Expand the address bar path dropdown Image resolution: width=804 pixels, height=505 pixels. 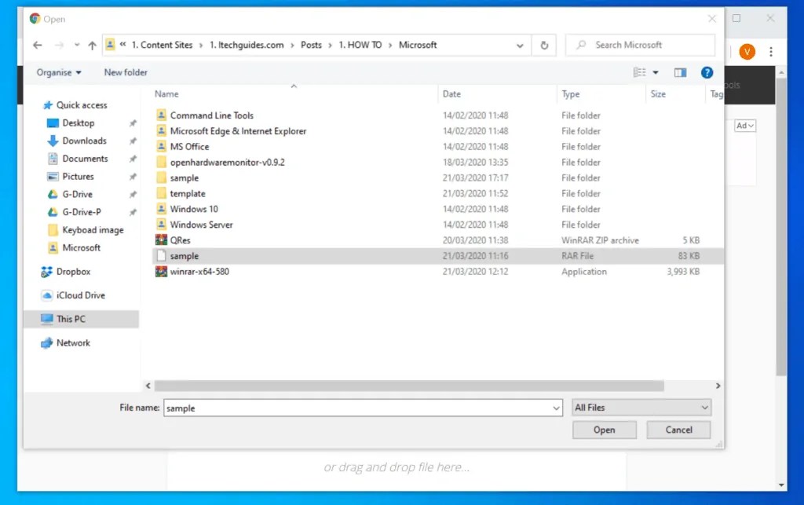point(520,45)
